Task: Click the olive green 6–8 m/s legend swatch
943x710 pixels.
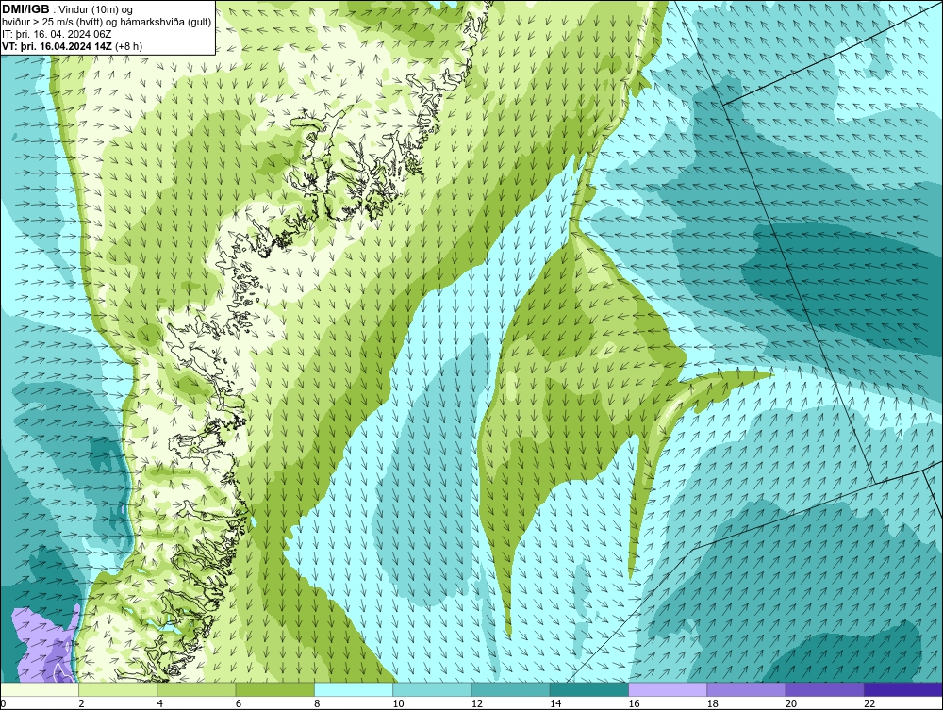Action: (274, 689)
